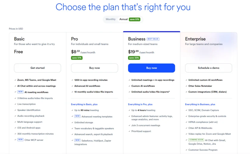The width and height of the screenshot is (250, 154).
Task: Click the checkmark beside Live transcription
Action: click(x=15, y=104)
